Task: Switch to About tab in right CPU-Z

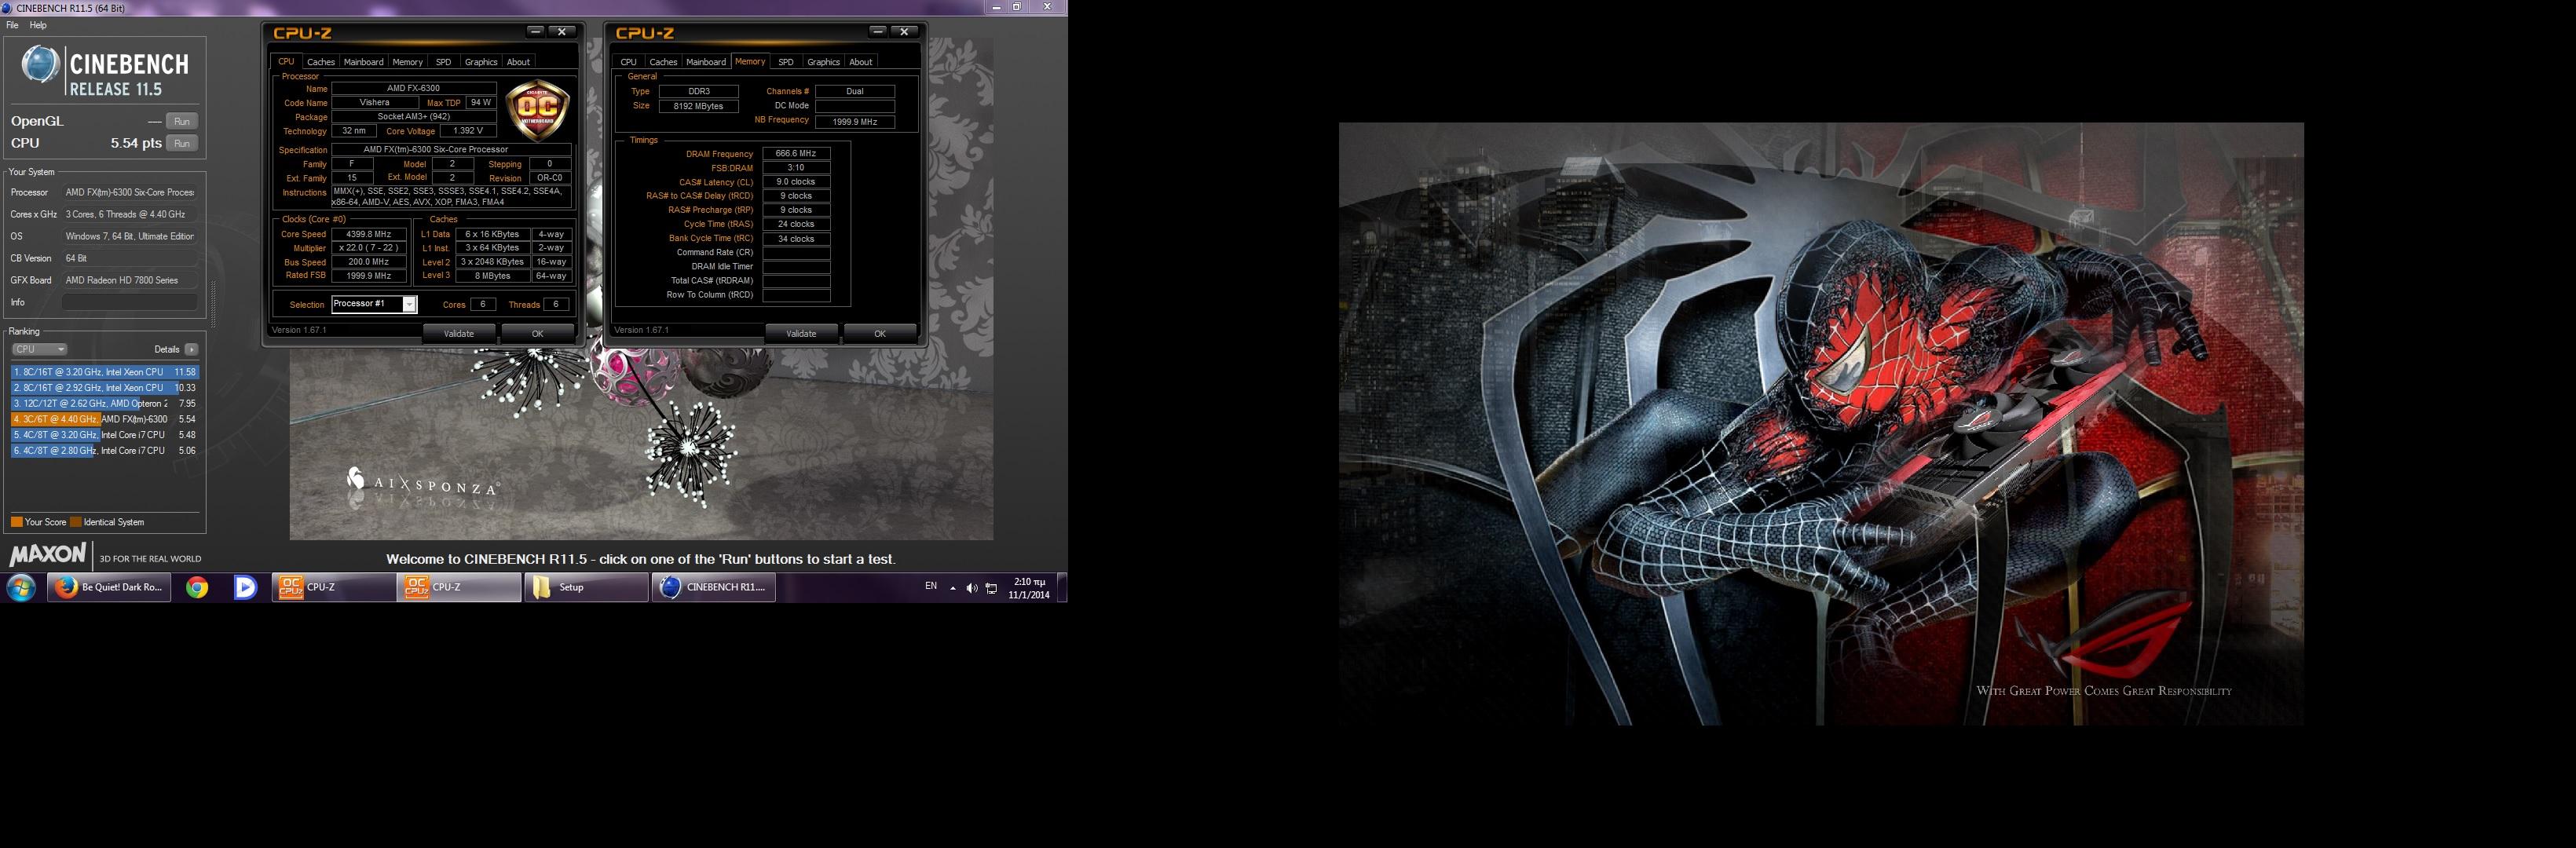Action: [861, 62]
